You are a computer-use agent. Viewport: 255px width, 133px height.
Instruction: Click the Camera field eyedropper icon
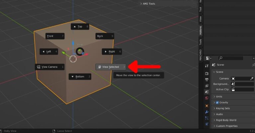tap(252, 79)
